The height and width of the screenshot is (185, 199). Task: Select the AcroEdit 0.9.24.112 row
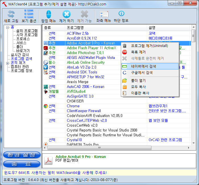[x=117, y=38]
